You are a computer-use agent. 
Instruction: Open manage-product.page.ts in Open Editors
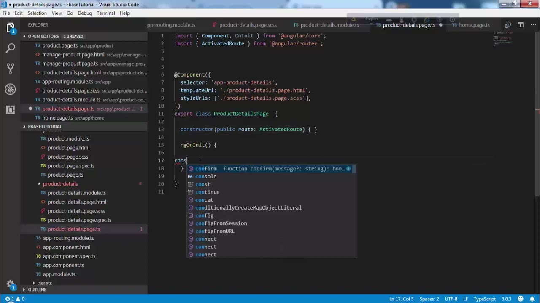coord(84,64)
